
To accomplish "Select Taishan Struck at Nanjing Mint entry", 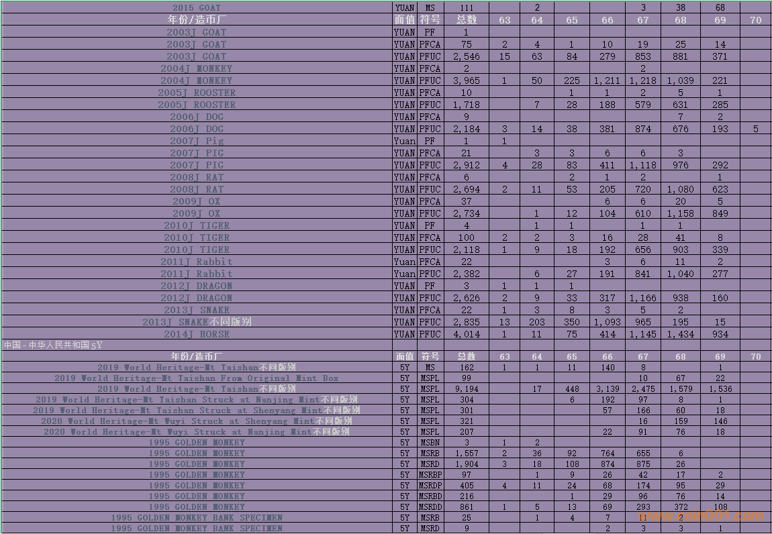I will tap(196, 400).
